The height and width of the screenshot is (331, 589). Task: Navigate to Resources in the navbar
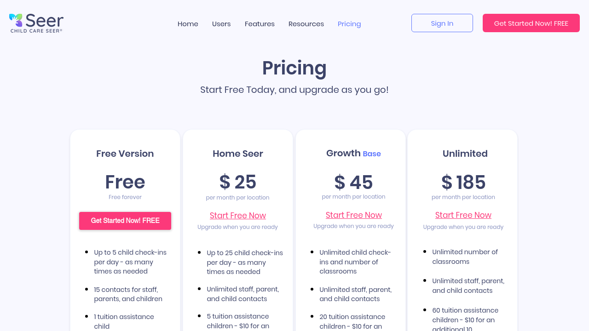pyautogui.click(x=306, y=24)
